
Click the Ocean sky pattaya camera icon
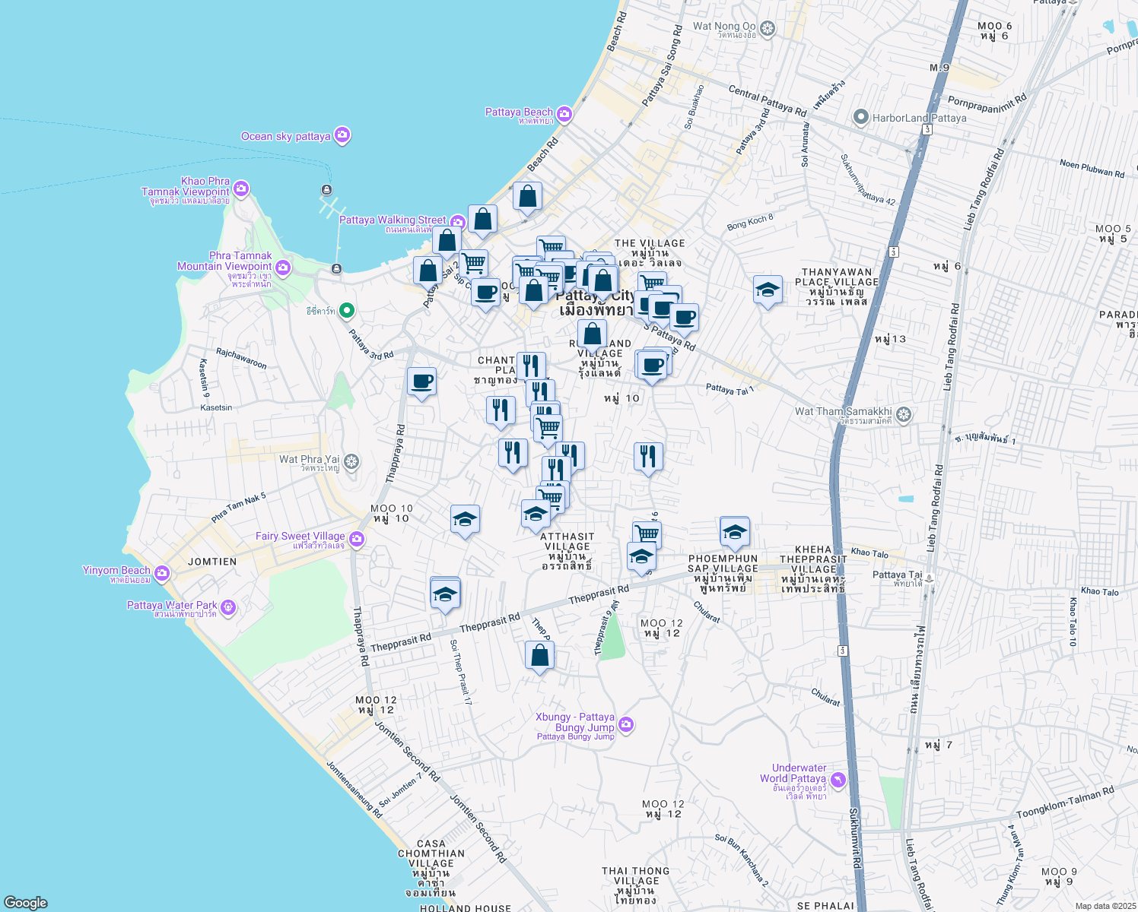342,136
